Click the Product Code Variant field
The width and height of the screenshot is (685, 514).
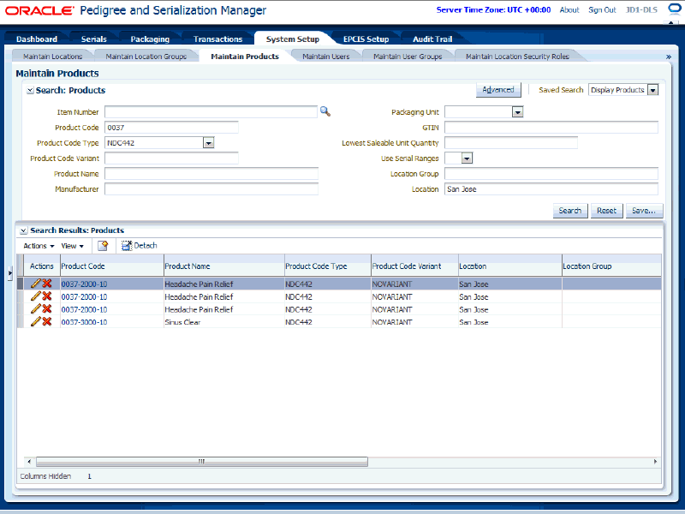172,158
